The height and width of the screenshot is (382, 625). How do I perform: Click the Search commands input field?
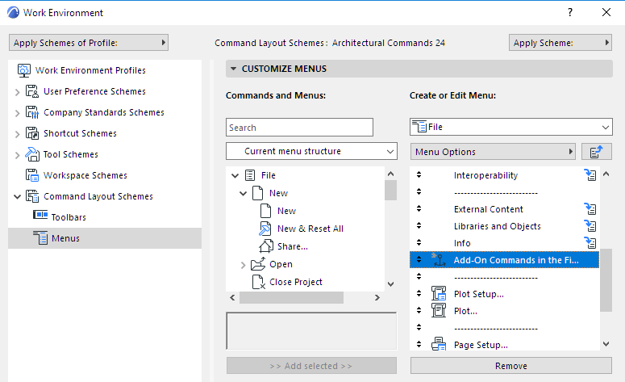(x=299, y=128)
